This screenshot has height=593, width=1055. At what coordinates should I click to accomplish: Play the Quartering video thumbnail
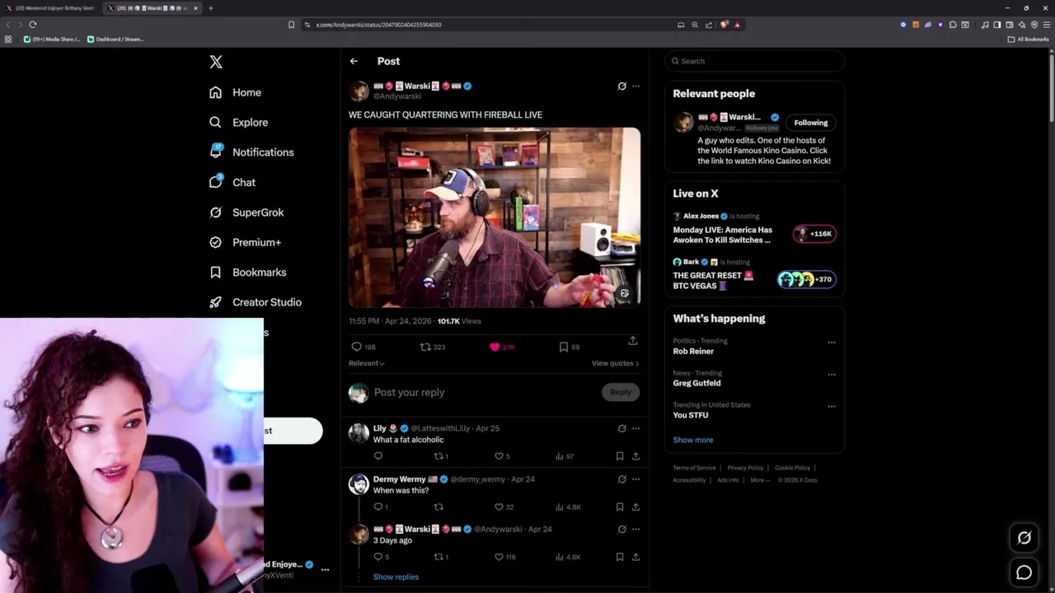pyautogui.click(x=495, y=217)
